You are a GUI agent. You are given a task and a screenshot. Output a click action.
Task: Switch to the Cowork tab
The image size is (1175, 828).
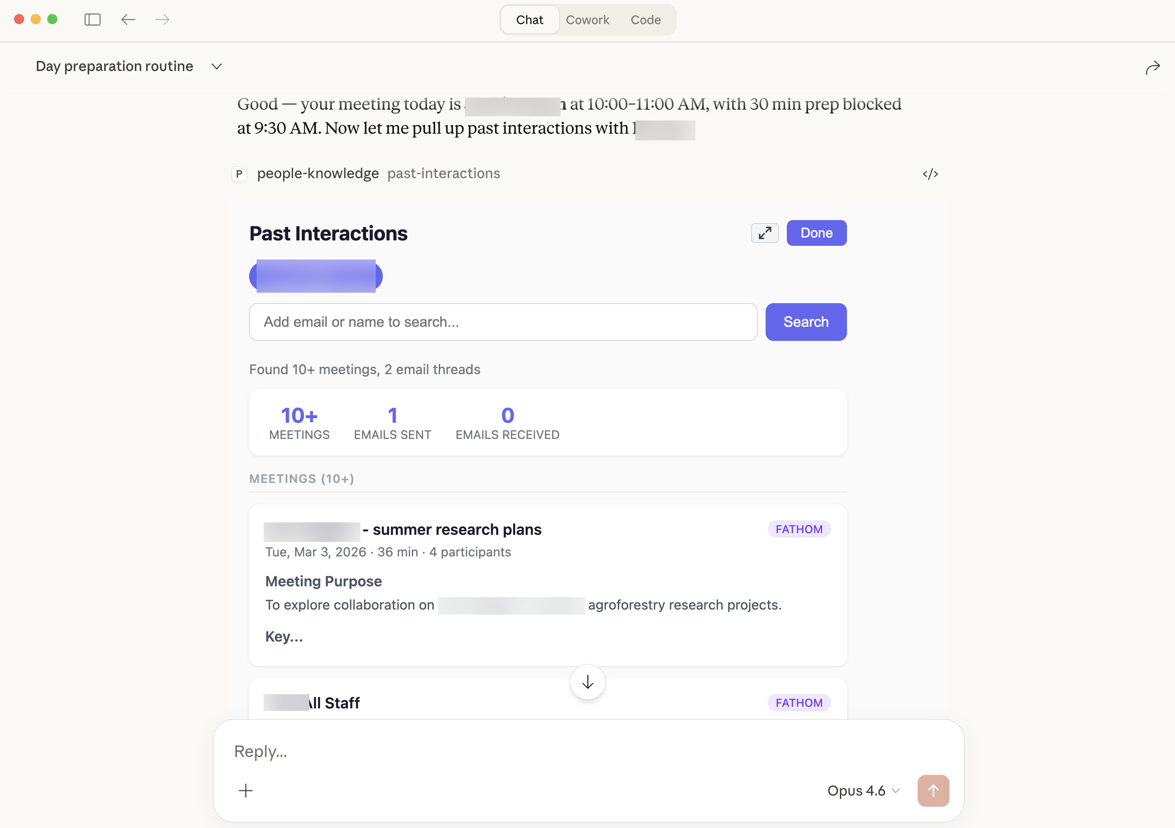point(587,20)
